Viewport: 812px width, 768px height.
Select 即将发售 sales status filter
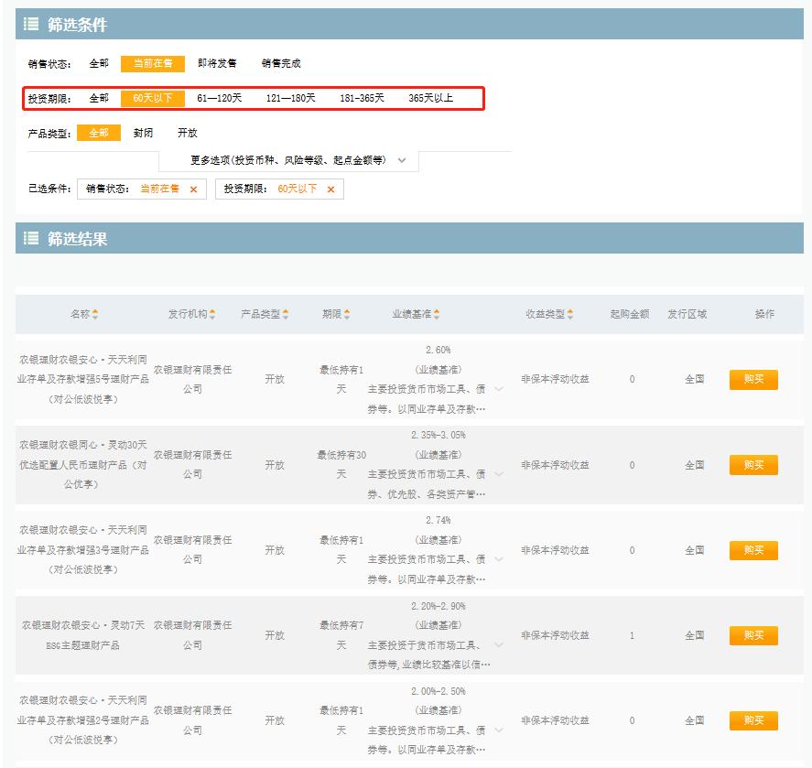[x=217, y=64]
